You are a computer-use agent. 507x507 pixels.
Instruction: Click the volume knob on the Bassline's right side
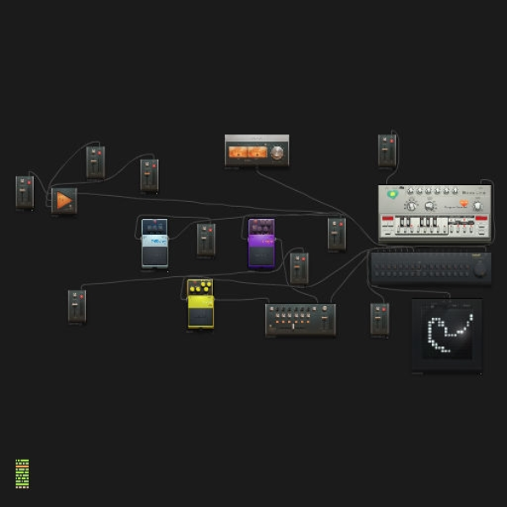point(477,205)
